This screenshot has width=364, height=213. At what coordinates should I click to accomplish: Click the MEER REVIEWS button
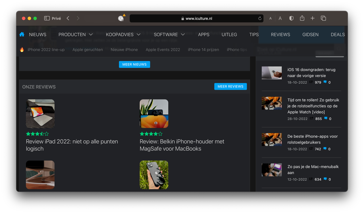coord(230,86)
